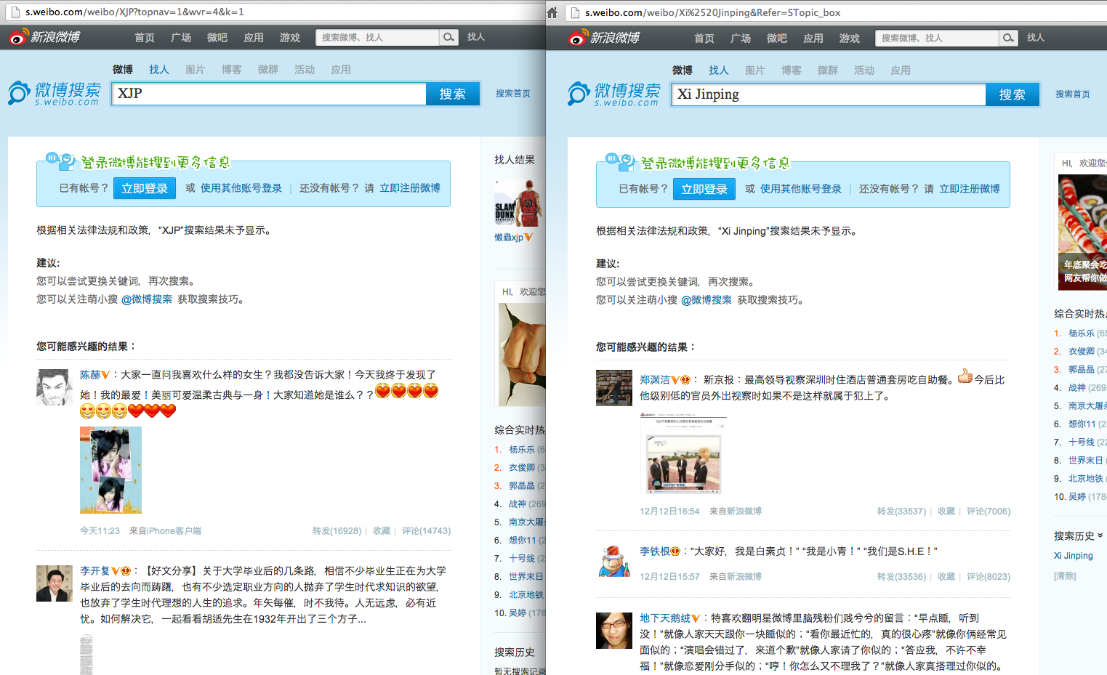Click the home icon in right browser toolbar

[552, 12]
